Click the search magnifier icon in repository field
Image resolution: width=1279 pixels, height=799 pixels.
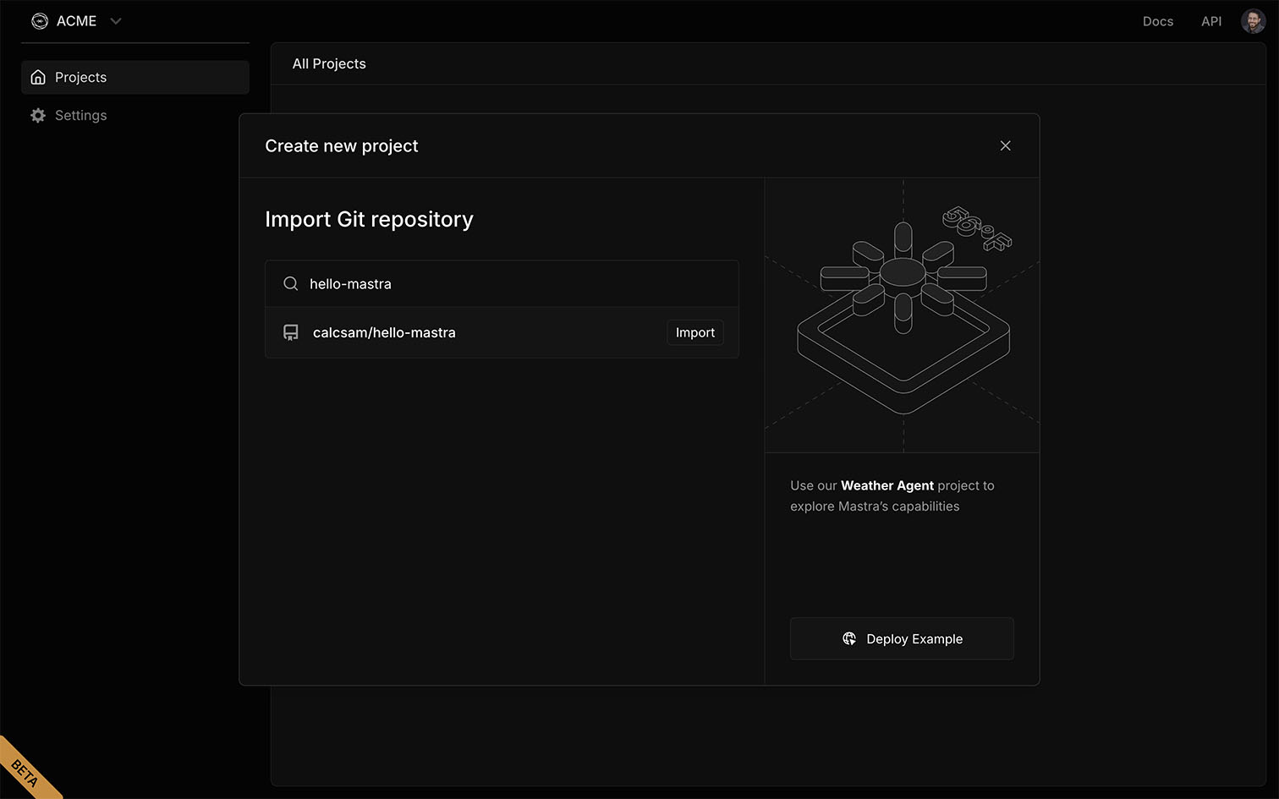(x=290, y=283)
